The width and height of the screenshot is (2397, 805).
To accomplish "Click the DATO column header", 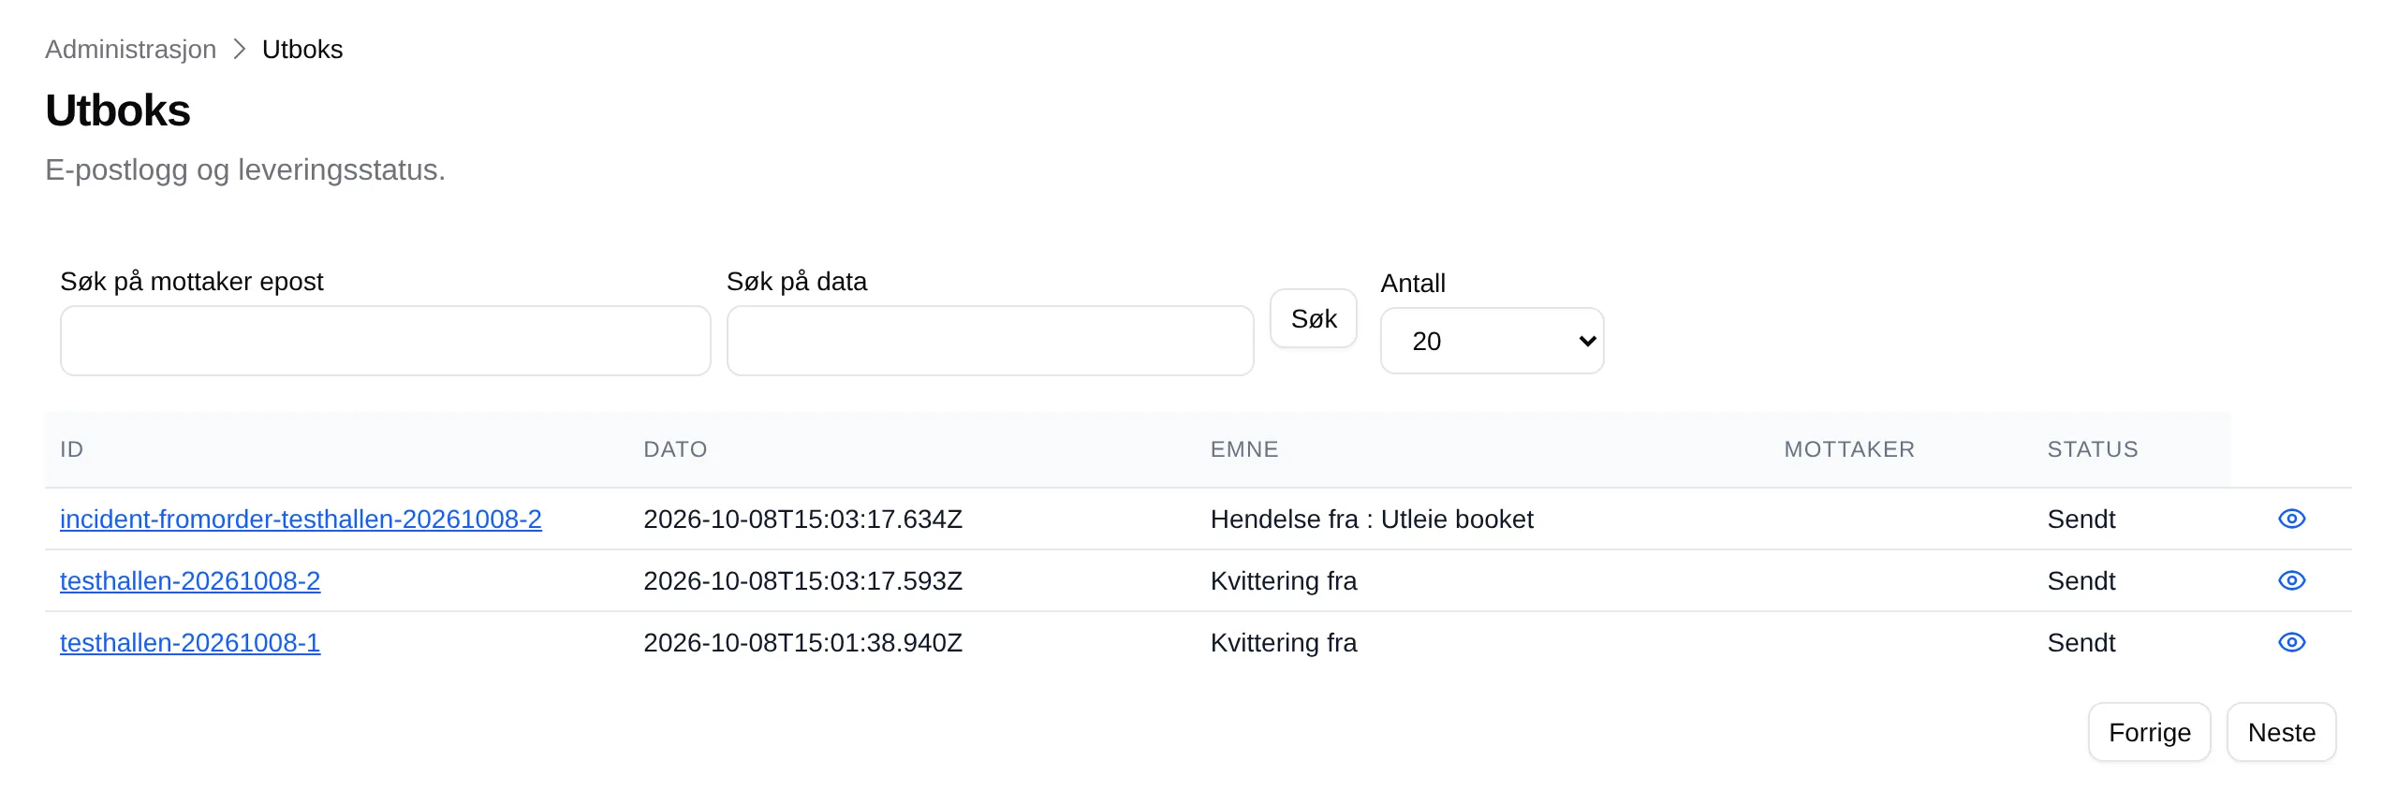I will [x=675, y=449].
